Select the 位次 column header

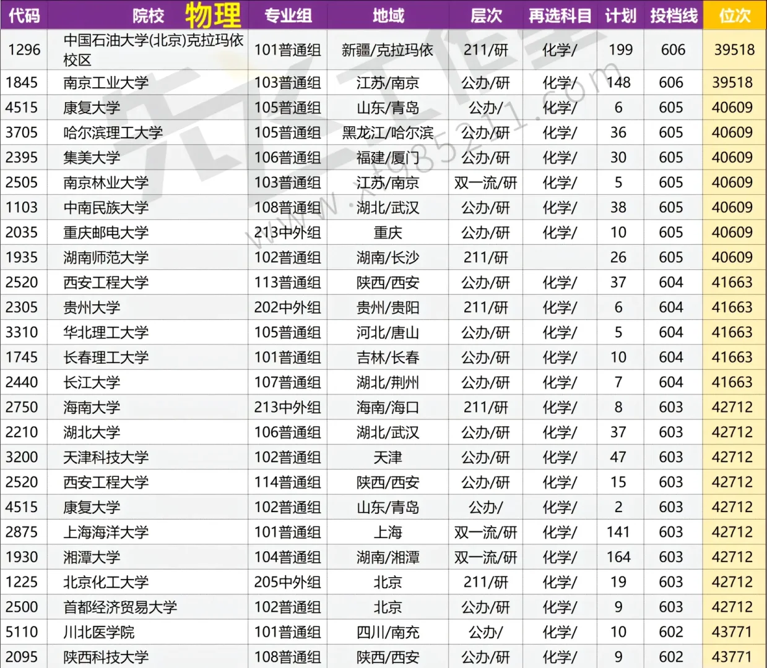(x=734, y=15)
